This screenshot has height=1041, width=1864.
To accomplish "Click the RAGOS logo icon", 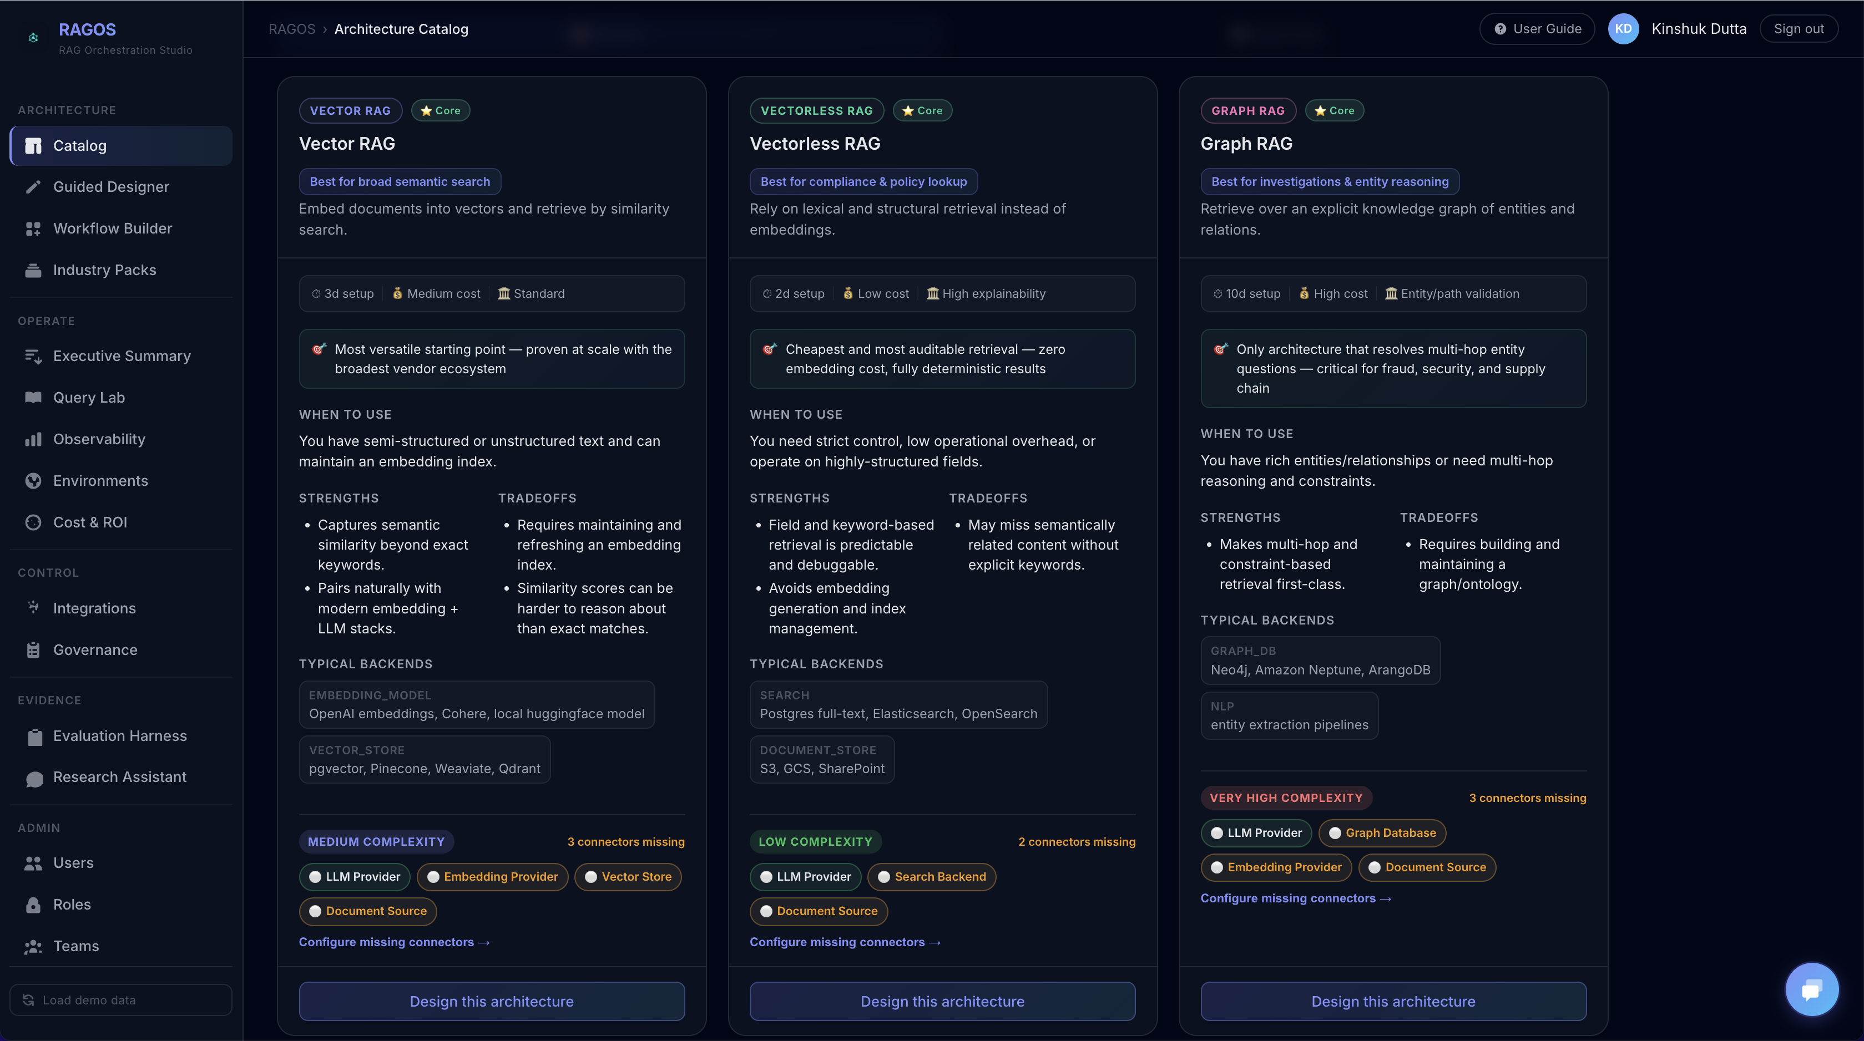I will point(33,38).
